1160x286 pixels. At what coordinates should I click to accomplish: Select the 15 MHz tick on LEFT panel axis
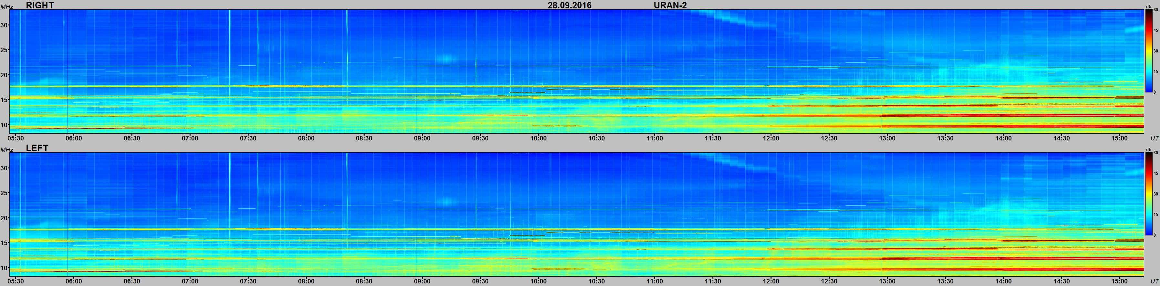(4, 243)
